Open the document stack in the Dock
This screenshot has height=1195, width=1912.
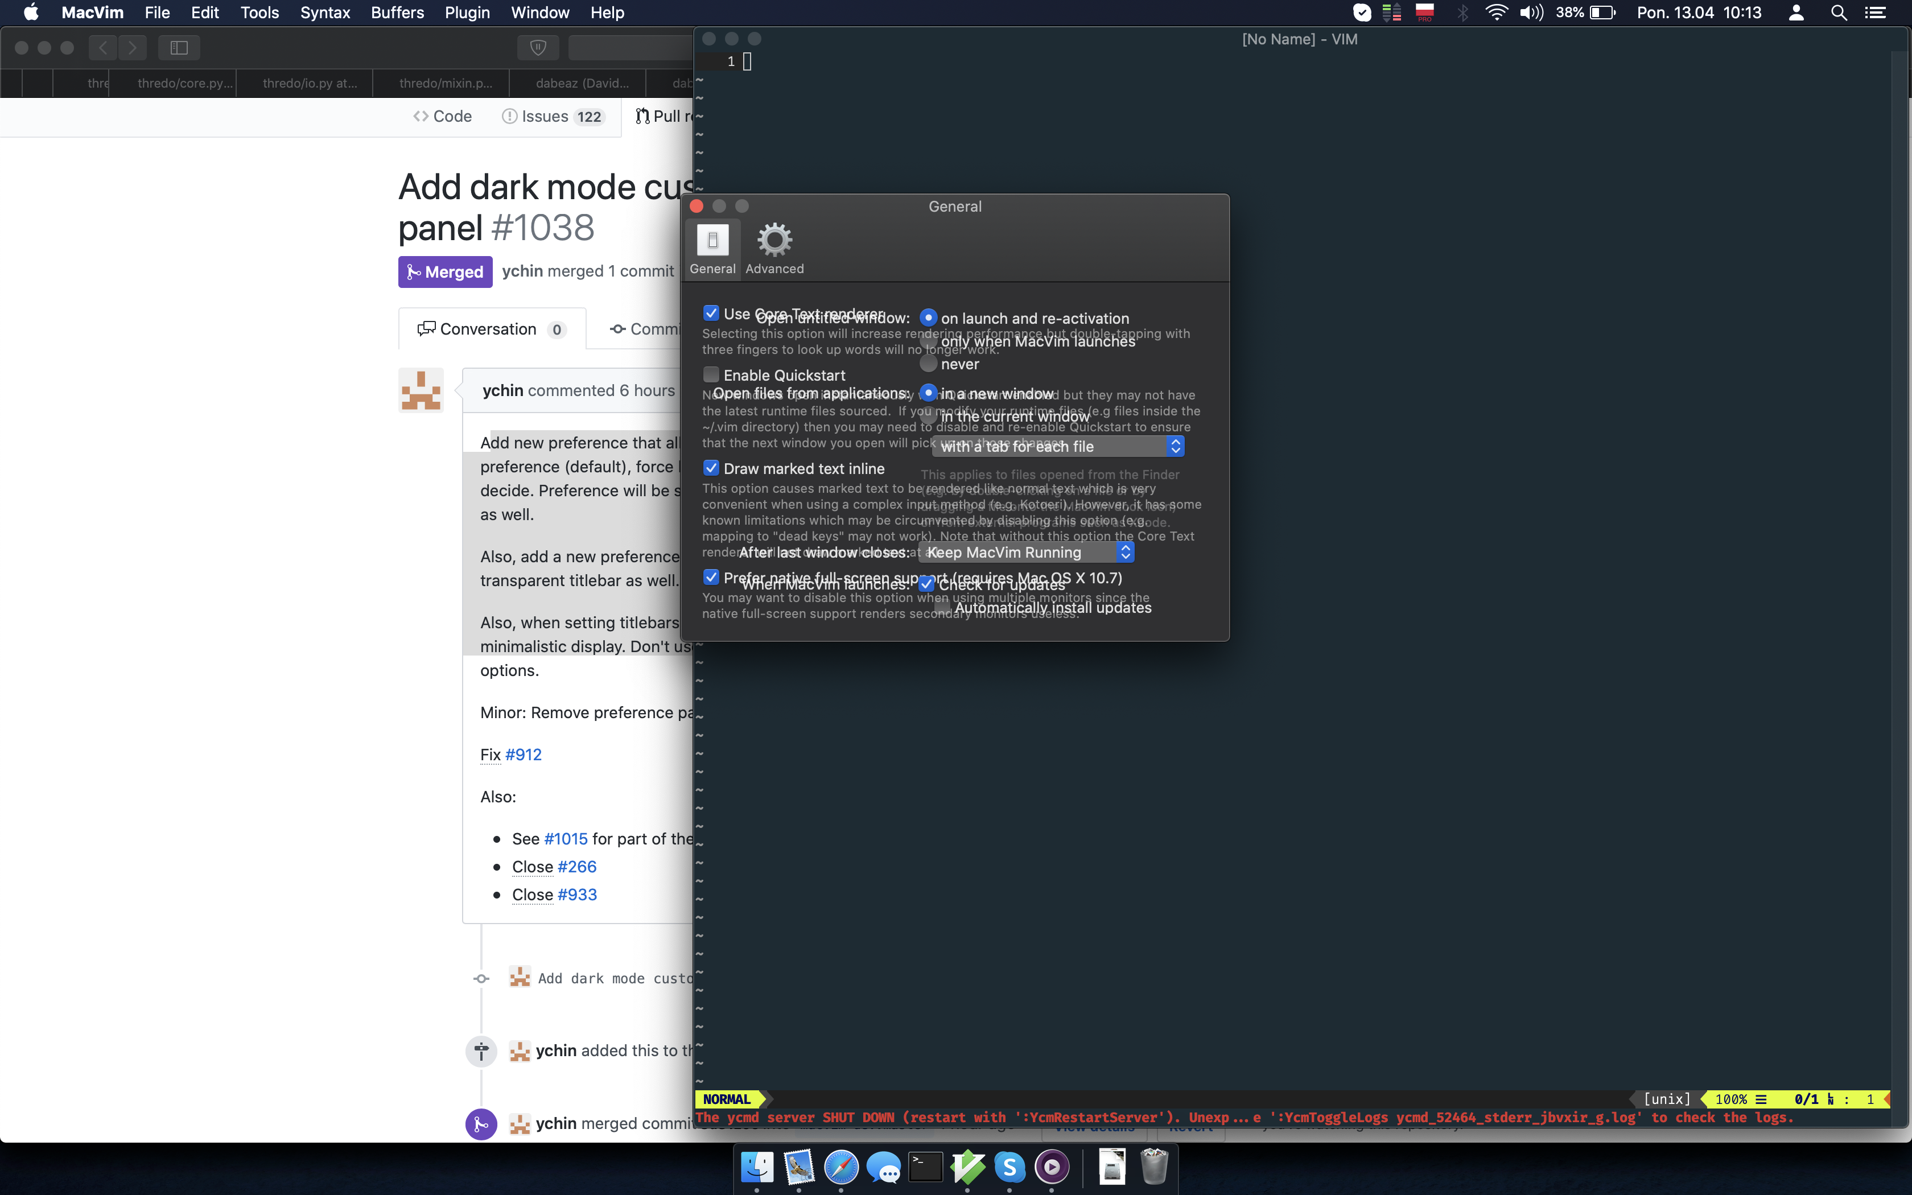click(1112, 1166)
